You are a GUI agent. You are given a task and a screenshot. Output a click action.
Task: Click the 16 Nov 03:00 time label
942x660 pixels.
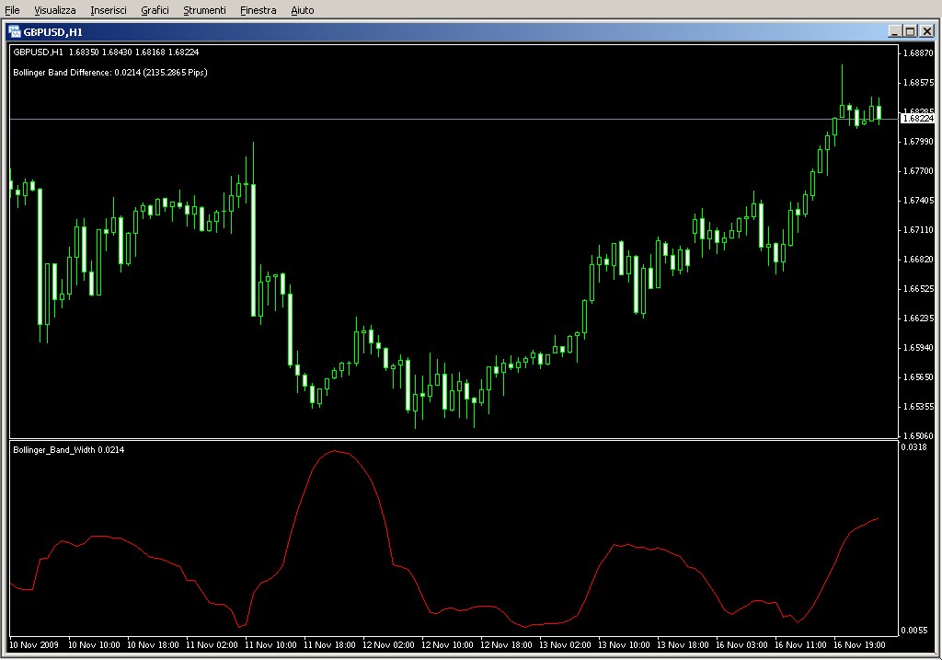[x=741, y=645]
